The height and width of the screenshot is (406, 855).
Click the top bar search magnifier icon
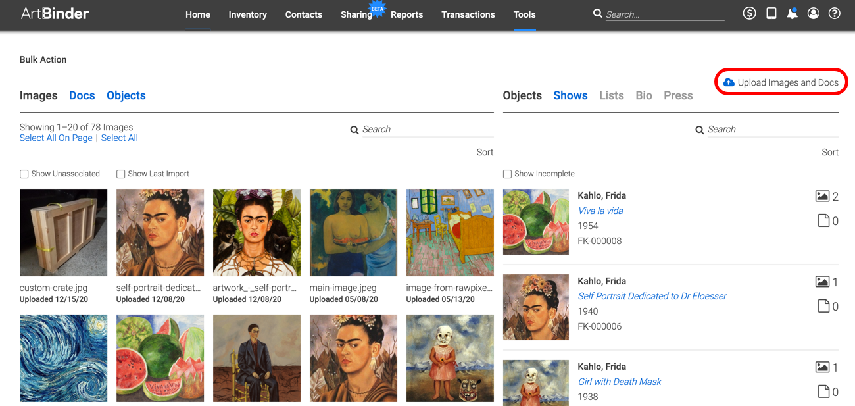(597, 13)
